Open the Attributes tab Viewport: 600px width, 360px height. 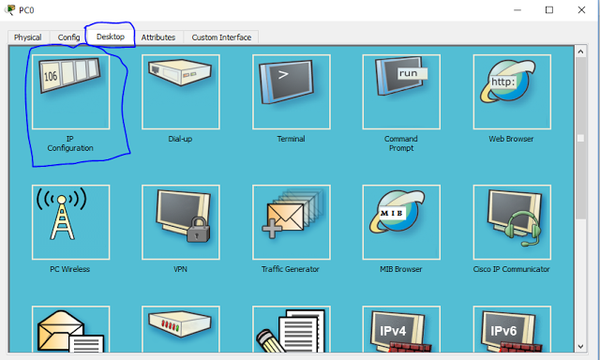coord(158,37)
